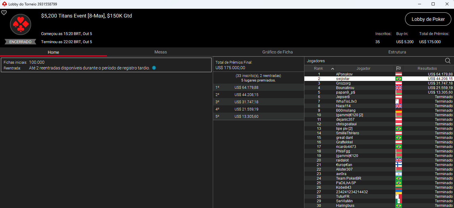Switch to the Mesas tab
Image resolution: width=454 pixels, height=208 pixels.
click(x=161, y=52)
